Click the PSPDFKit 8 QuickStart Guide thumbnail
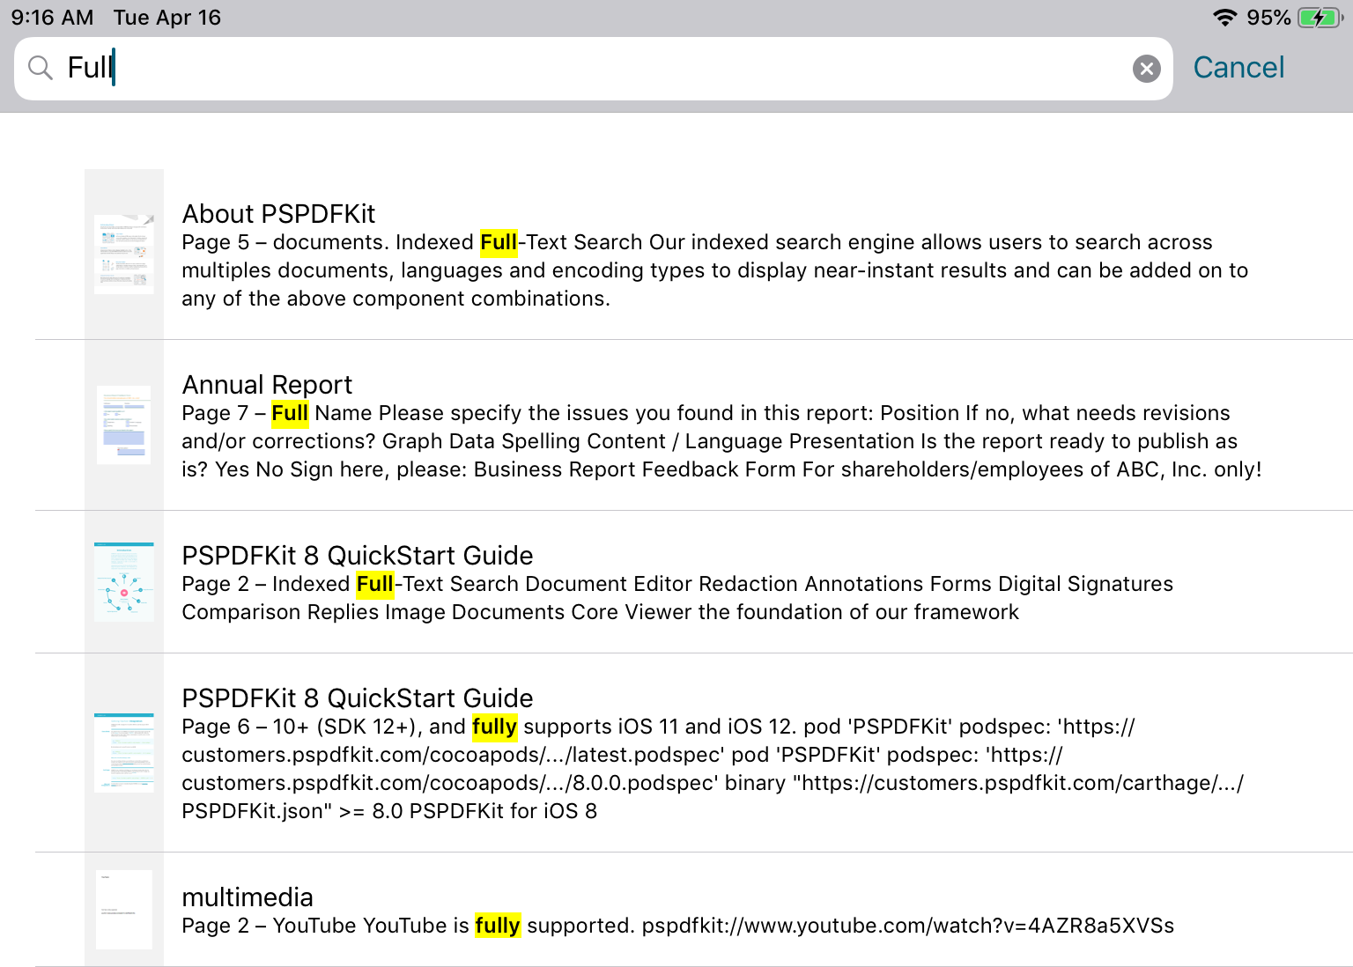 (x=123, y=581)
